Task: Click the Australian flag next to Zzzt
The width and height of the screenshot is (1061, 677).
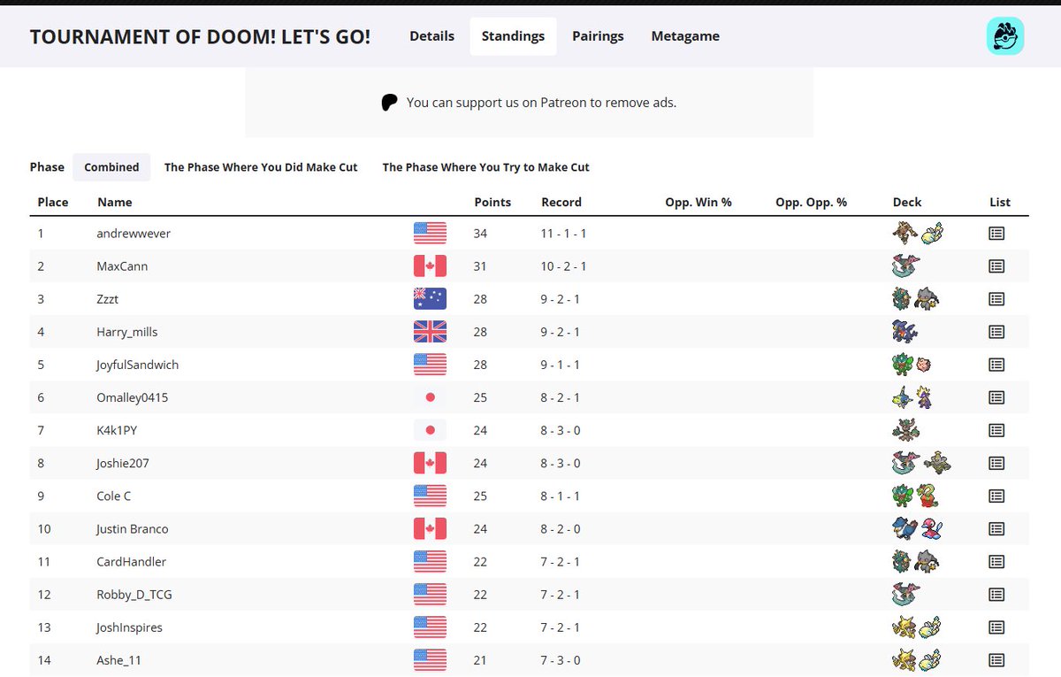Action: tap(430, 299)
